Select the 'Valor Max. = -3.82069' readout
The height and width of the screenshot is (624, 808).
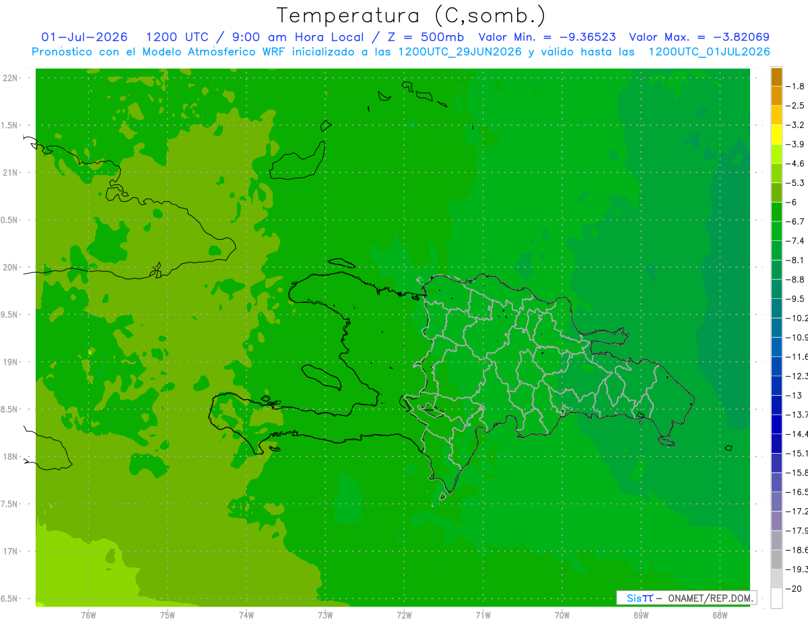[699, 37]
